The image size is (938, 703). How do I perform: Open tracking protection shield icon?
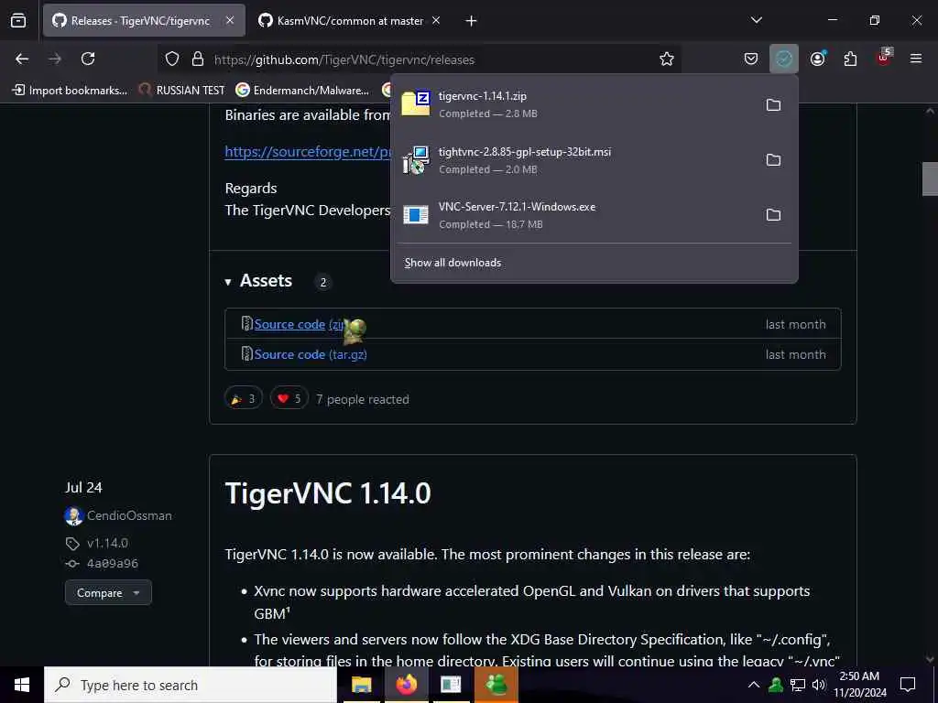(x=172, y=59)
